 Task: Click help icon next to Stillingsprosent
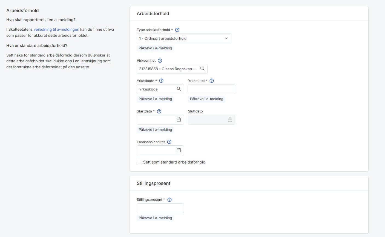point(169,200)
